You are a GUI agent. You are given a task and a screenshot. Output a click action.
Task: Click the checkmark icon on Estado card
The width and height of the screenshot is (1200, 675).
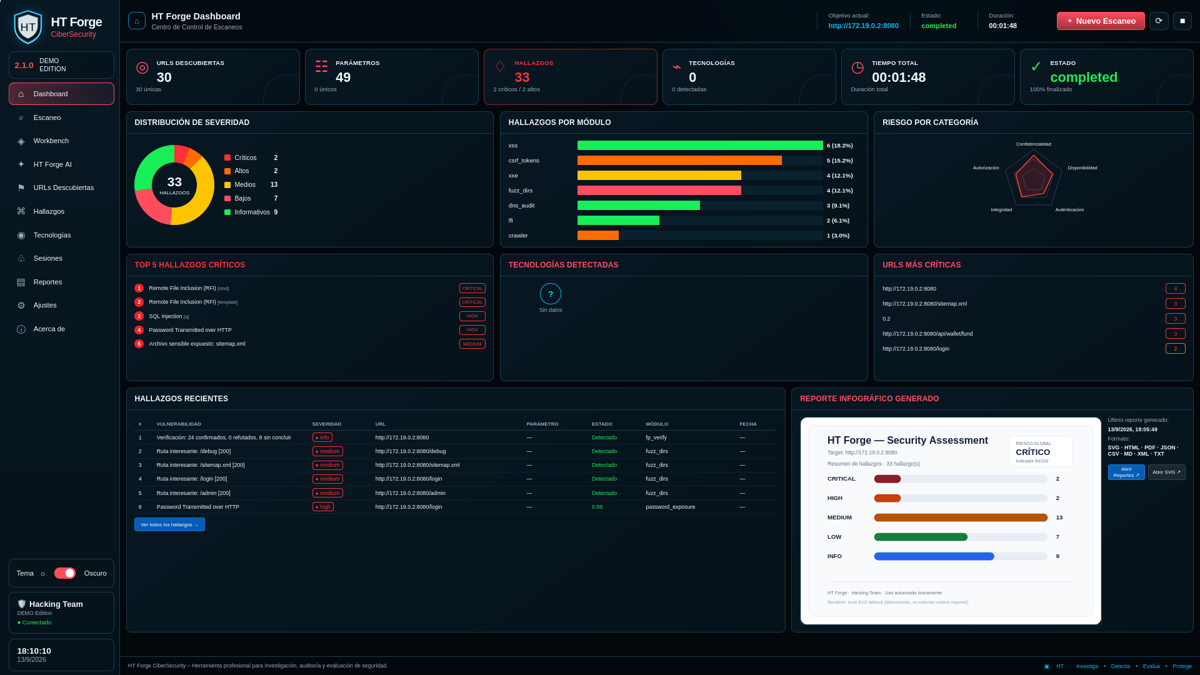point(1036,66)
